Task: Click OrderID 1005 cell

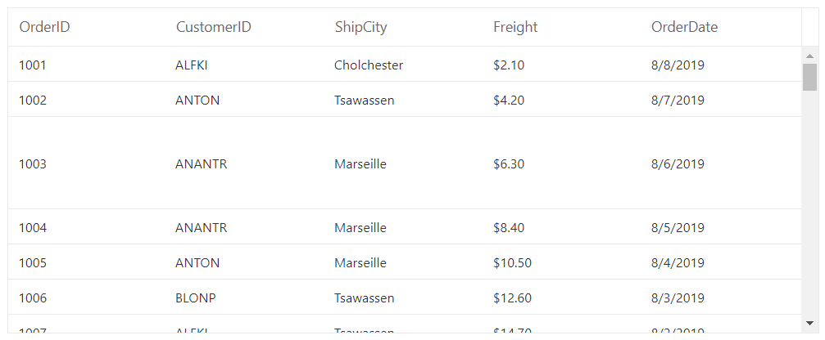Action: (87, 262)
